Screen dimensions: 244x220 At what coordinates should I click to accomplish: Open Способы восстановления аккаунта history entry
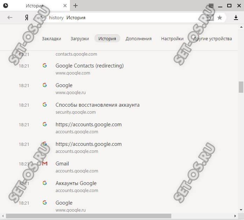tap(98, 105)
